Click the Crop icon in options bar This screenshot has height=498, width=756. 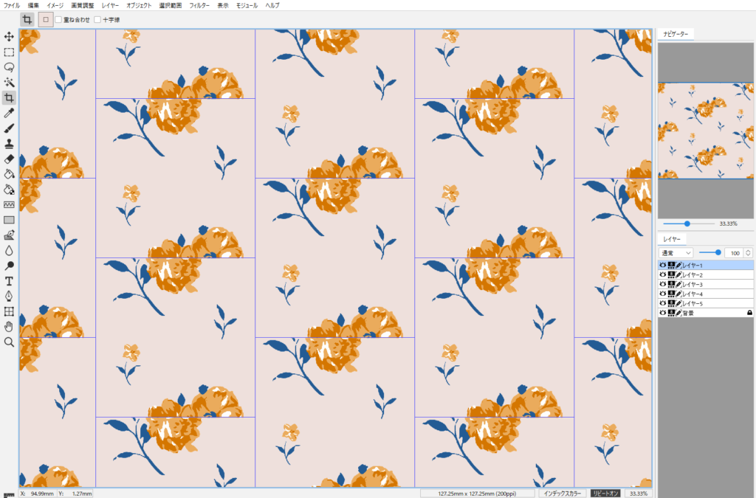point(27,20)
